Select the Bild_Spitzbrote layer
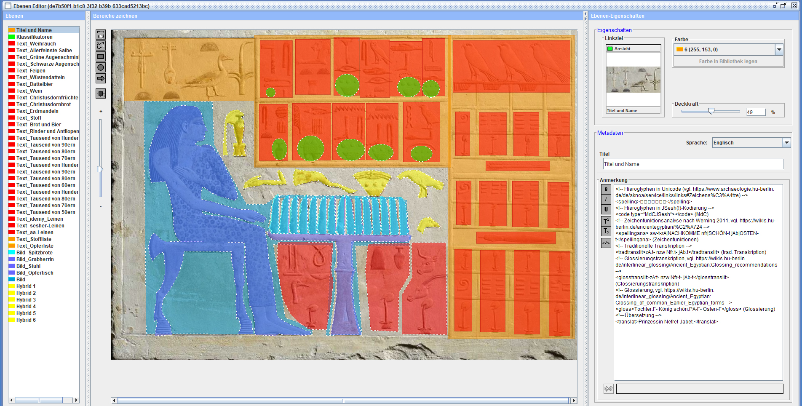The height and width of the screenshot is (406, 802). pos(44,253)
